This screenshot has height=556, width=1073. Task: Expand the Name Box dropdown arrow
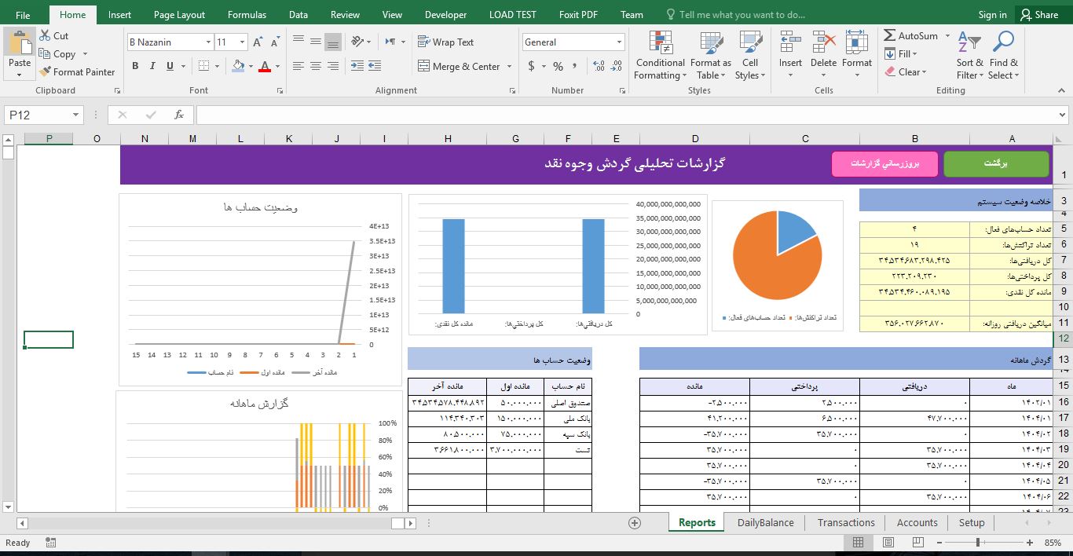(x=76, y=115)
